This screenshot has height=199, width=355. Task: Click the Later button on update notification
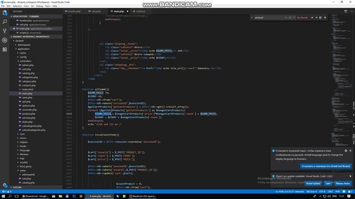[328, 184]
